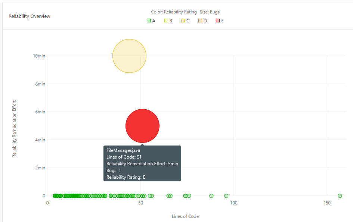Click 'Reliability Remediation Effort: 5min' tooltip line

[x=142, y=164]
